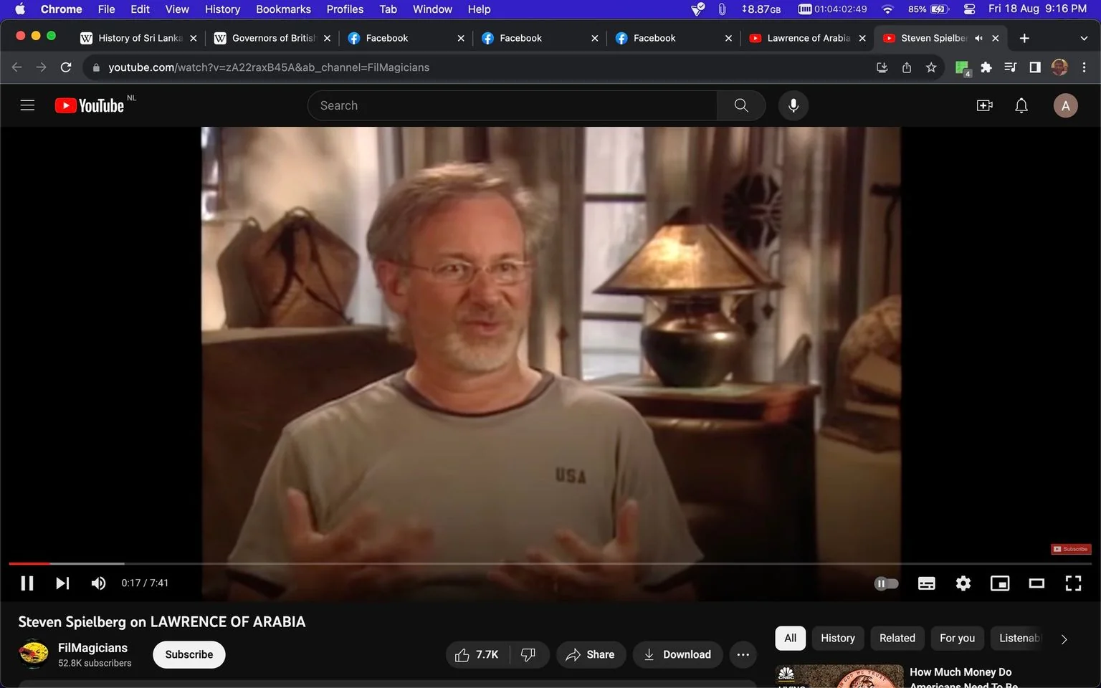Image resolution: width=1101 pixels, height=688 pixels.
Task: Toggle the autoplay switch
Action: coord(886,583)
